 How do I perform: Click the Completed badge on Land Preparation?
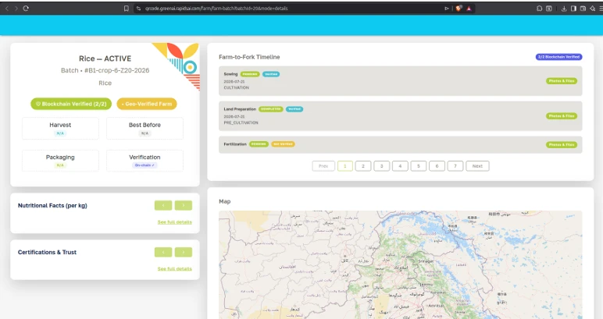point(271,109)
